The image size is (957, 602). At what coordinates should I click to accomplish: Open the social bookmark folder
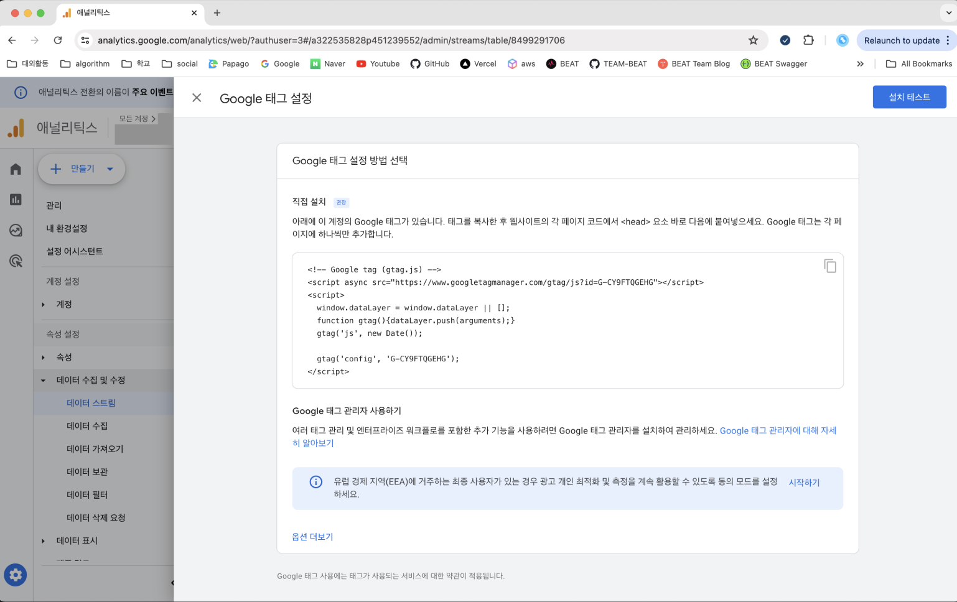(x=180, y=63)
